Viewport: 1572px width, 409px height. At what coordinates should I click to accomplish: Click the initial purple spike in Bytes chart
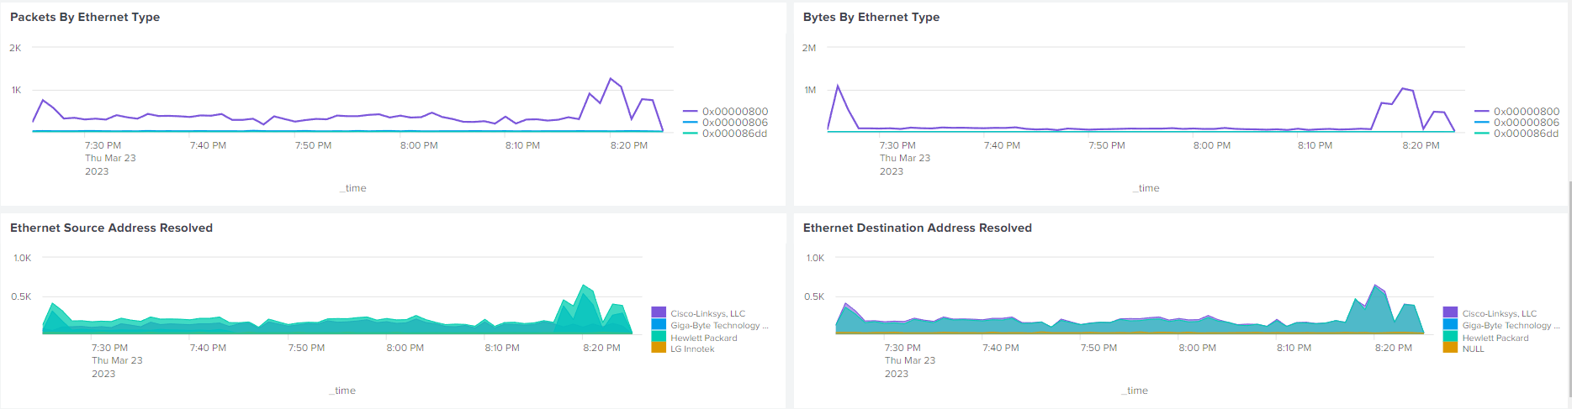837,86
